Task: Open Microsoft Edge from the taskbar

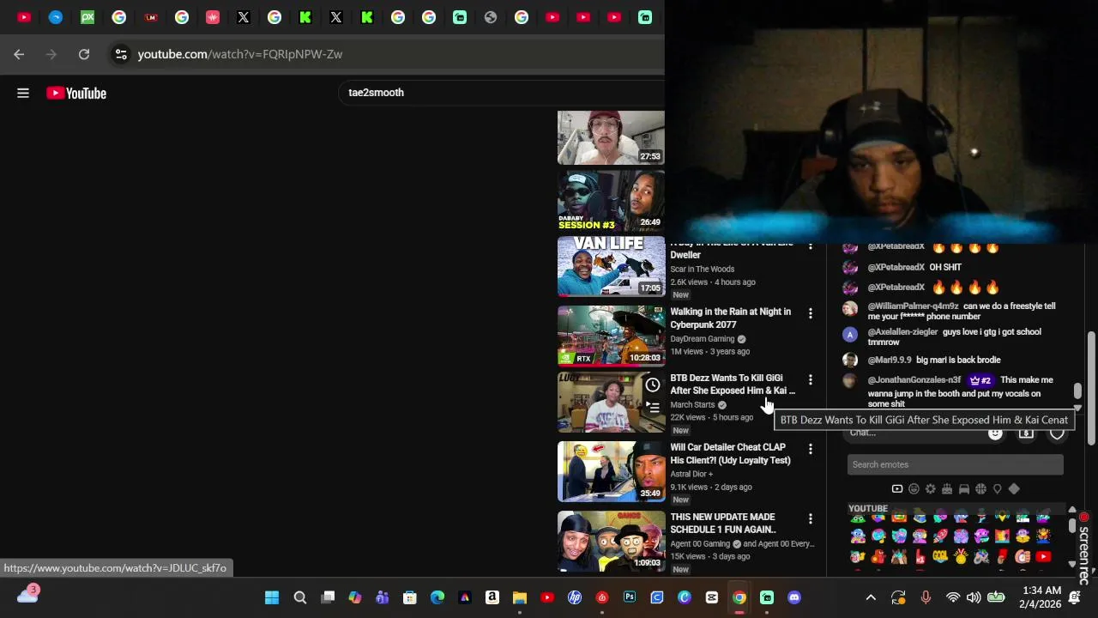Action: tap(437, 597)
